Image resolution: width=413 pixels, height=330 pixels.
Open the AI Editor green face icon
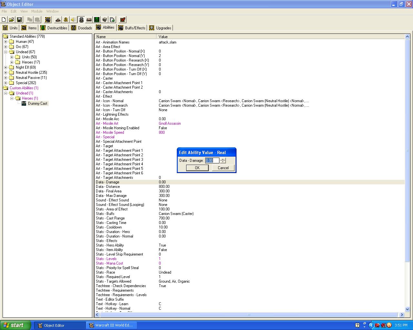coord(97,20)
